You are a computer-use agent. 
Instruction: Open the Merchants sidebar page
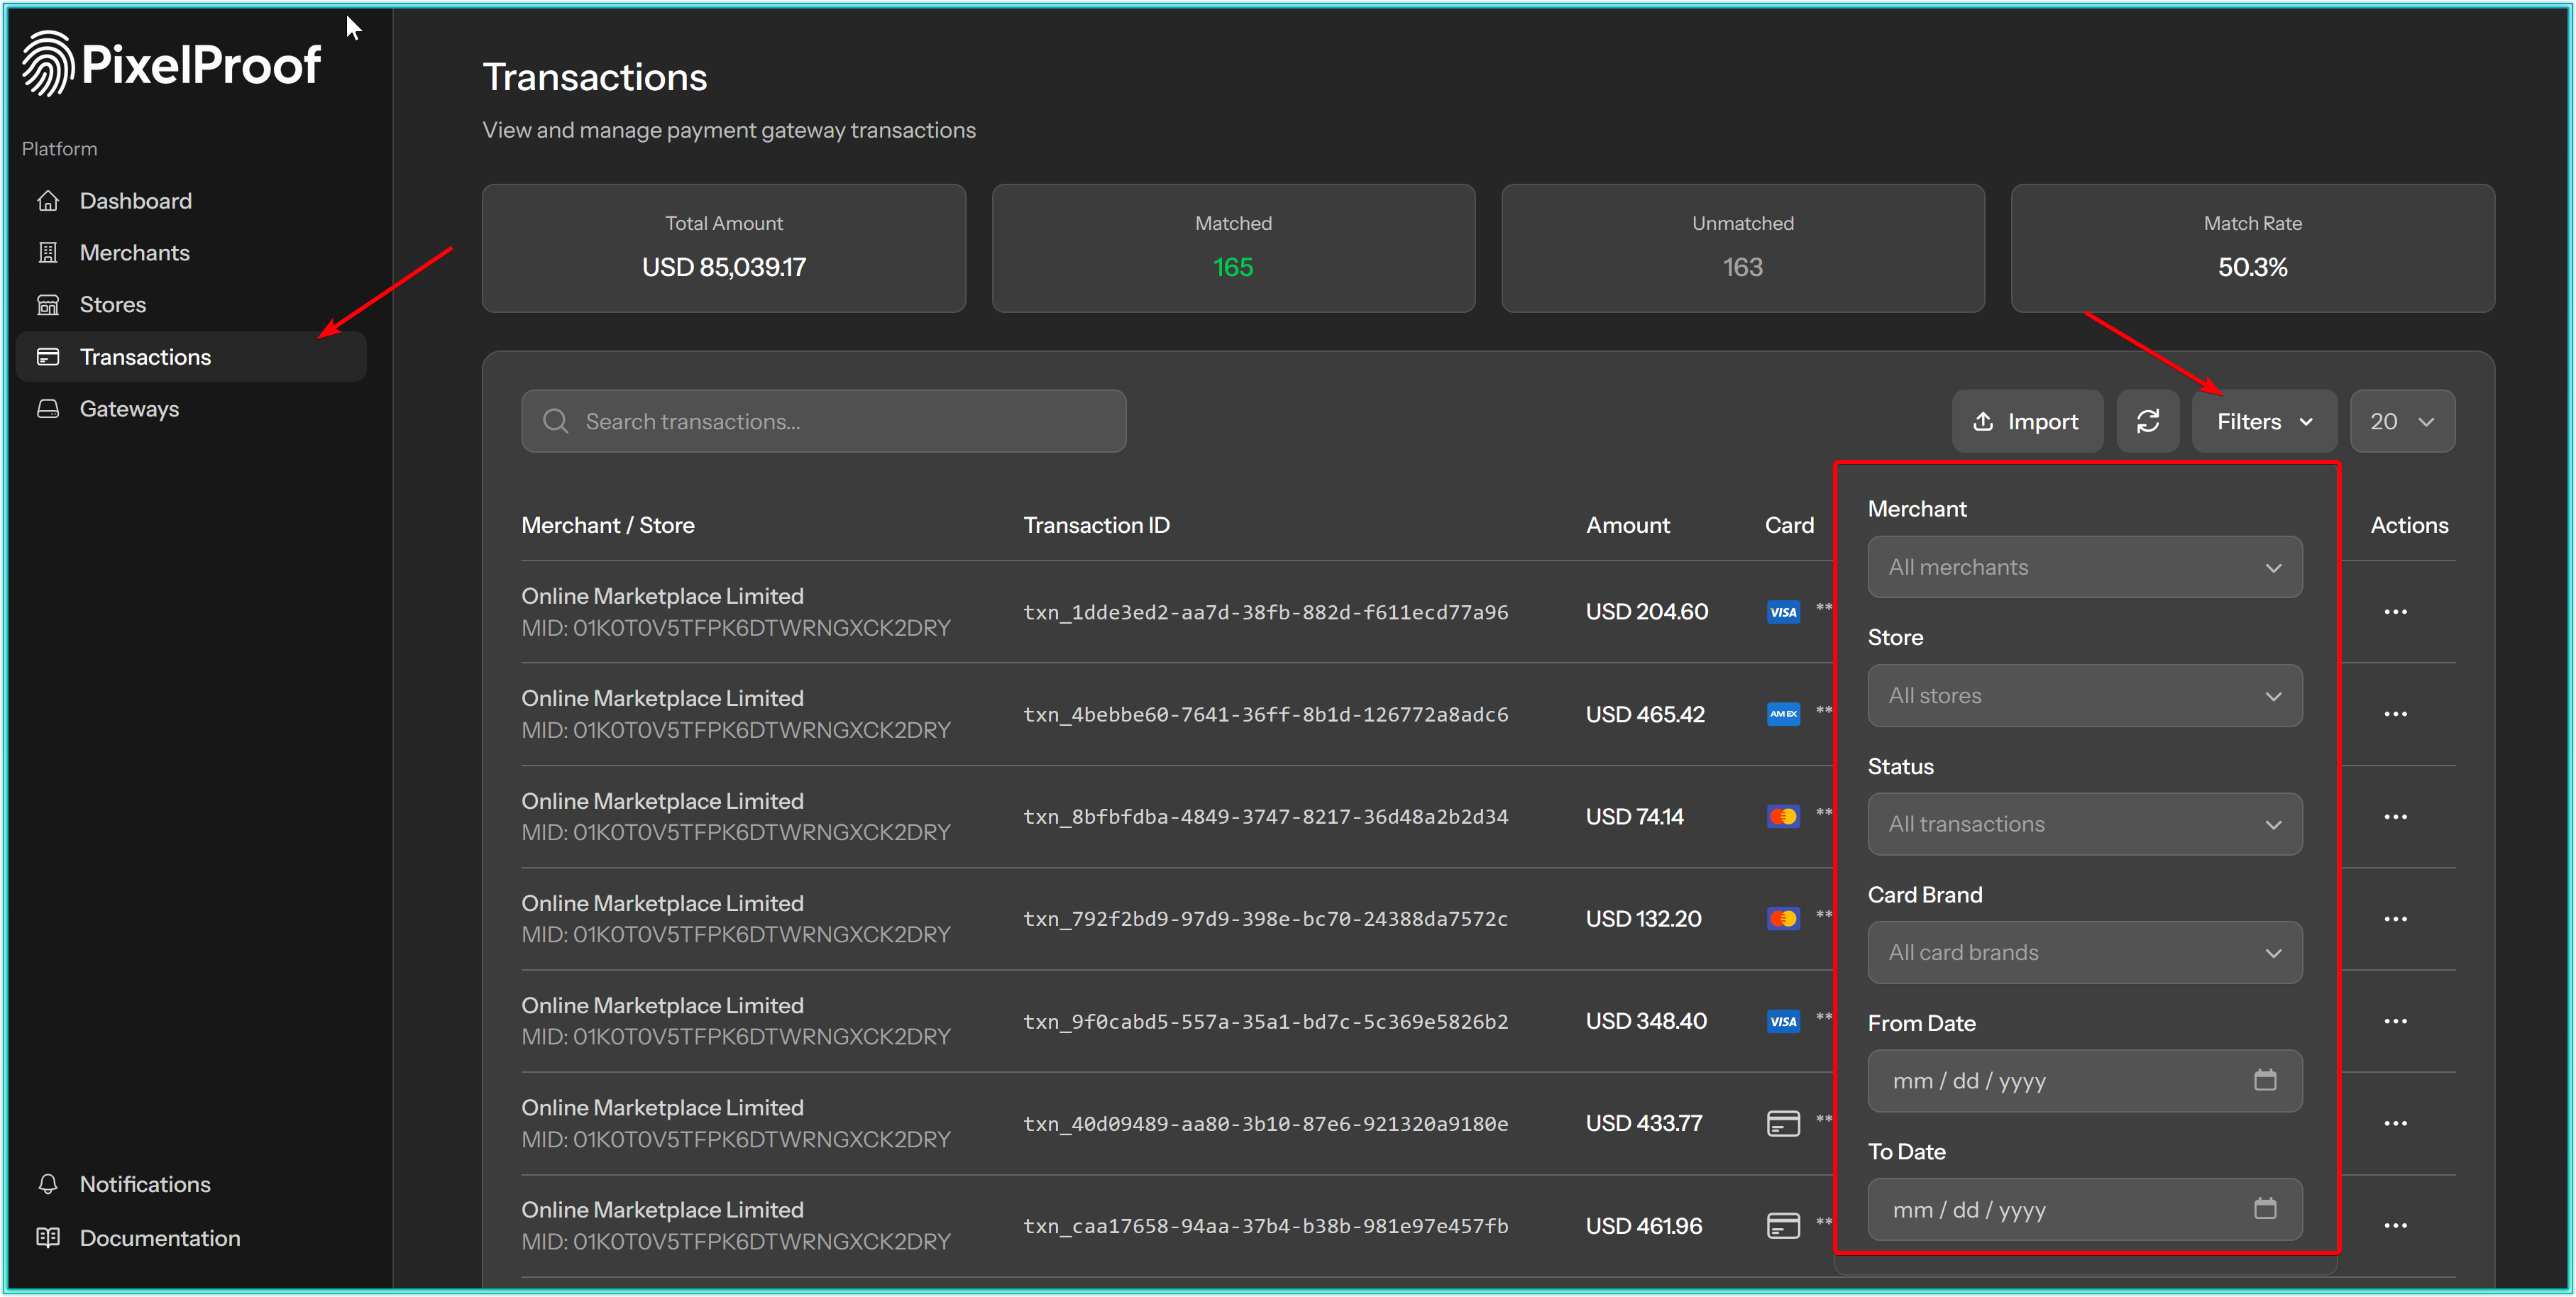(x=134, y=253)
